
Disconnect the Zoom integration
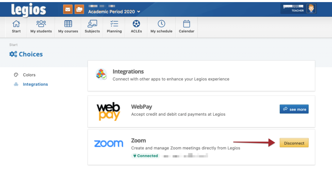[x=294, y=143]
